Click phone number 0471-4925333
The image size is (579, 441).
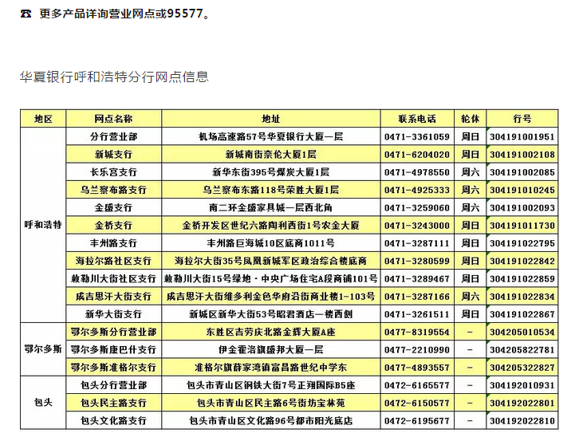click(417, 191)
